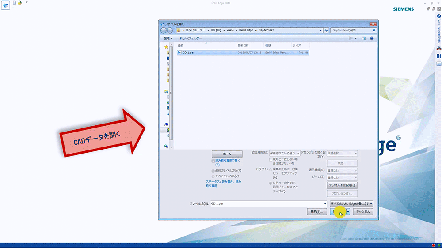
Task: Expand the file name history dropdown arrow
Action: point(325,203)
